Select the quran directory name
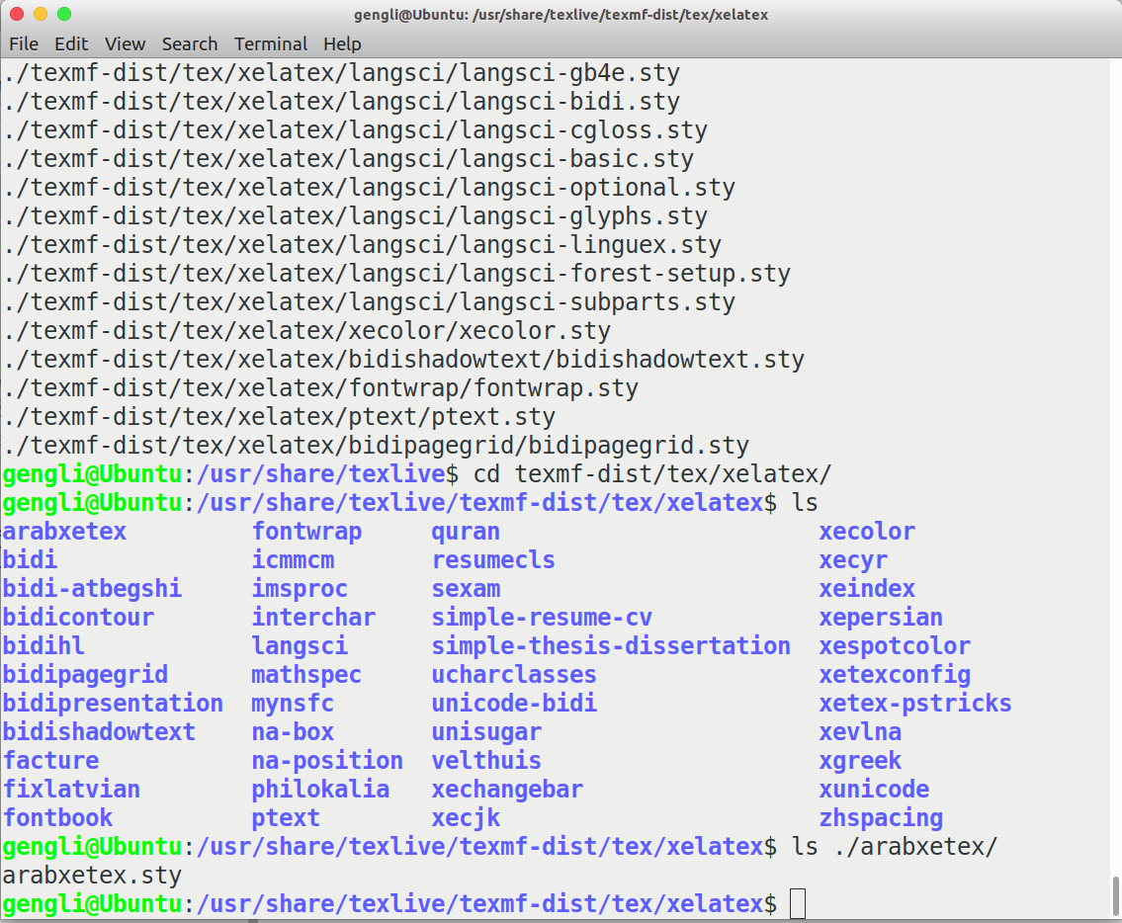This screenshot has height=923, width=1122. (x=465, y=531)
